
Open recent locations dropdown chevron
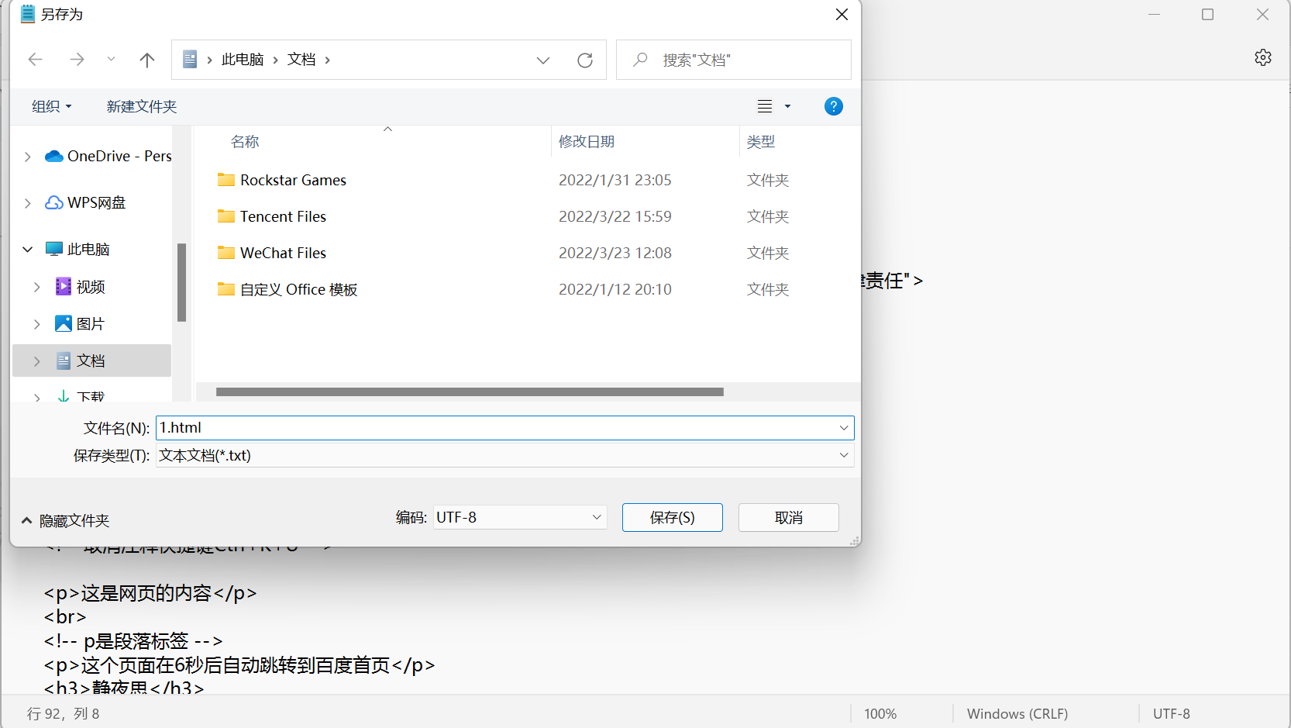(x=111, y=59)
